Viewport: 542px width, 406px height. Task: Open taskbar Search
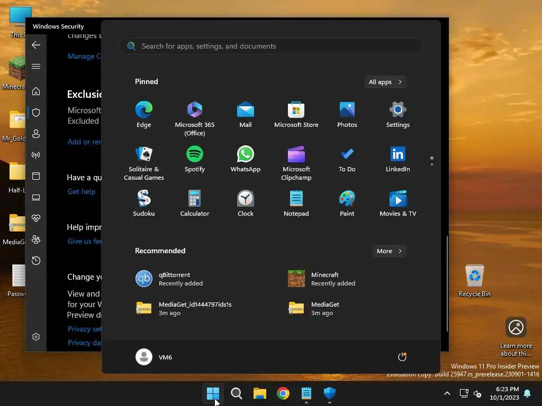pyautogui.click(x=237, y=393)
